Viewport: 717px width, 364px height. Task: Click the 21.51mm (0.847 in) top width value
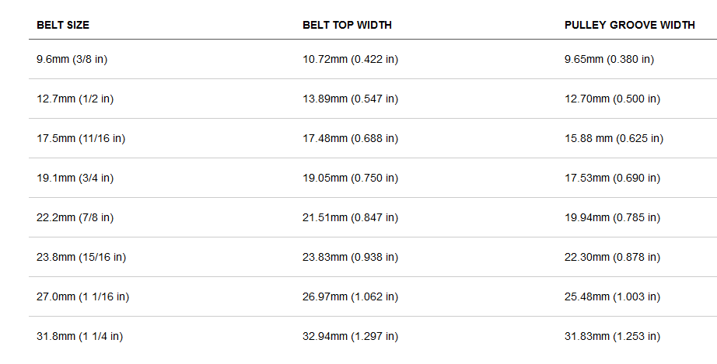[x=350, y=217]
